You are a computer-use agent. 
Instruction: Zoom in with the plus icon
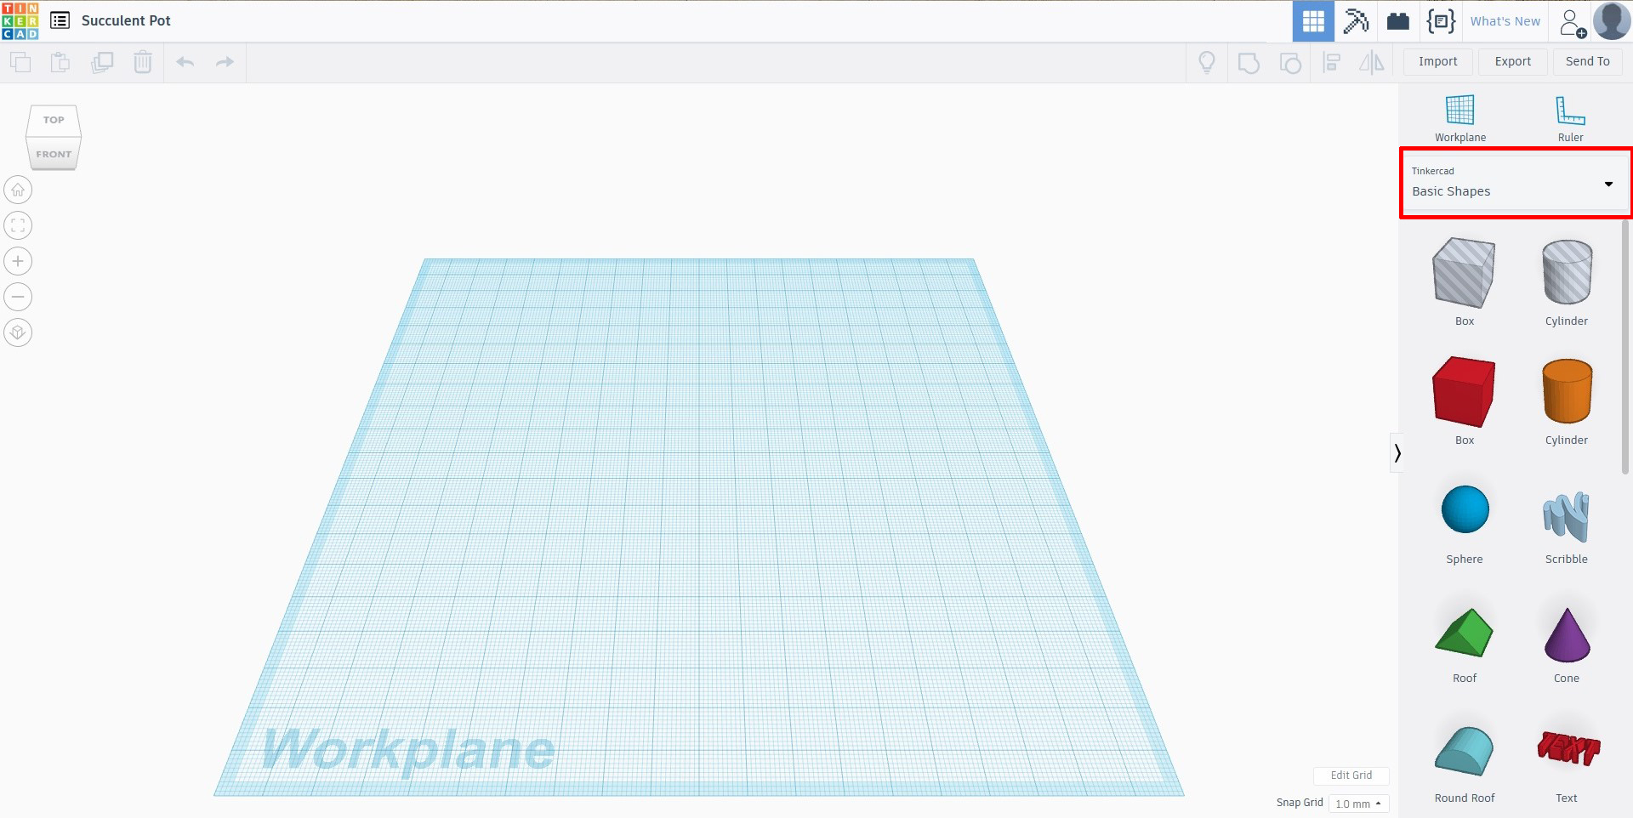coord(18,261)
